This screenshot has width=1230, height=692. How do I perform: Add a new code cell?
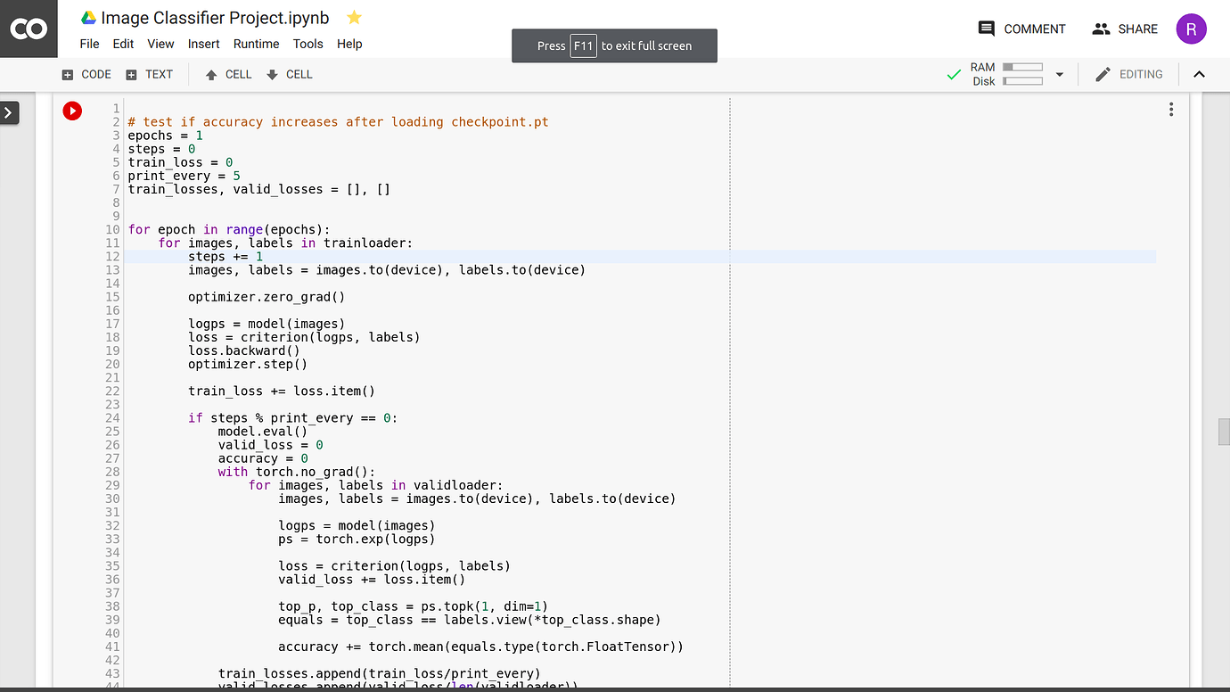coord(86,74)
